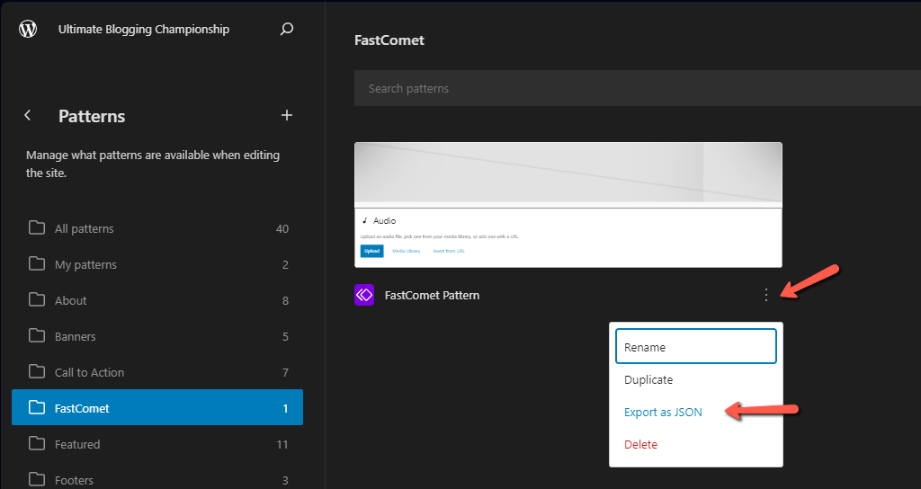This screenshot has width=921, height=489.
Task: Choose Duplicate in the pattern menu
Action: 648,379
